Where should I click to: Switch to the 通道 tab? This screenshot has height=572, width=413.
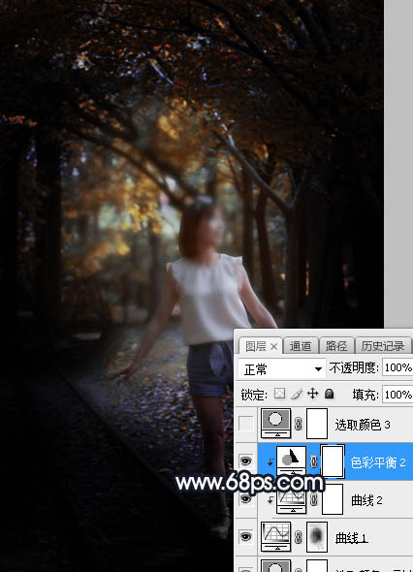point(301,346)
